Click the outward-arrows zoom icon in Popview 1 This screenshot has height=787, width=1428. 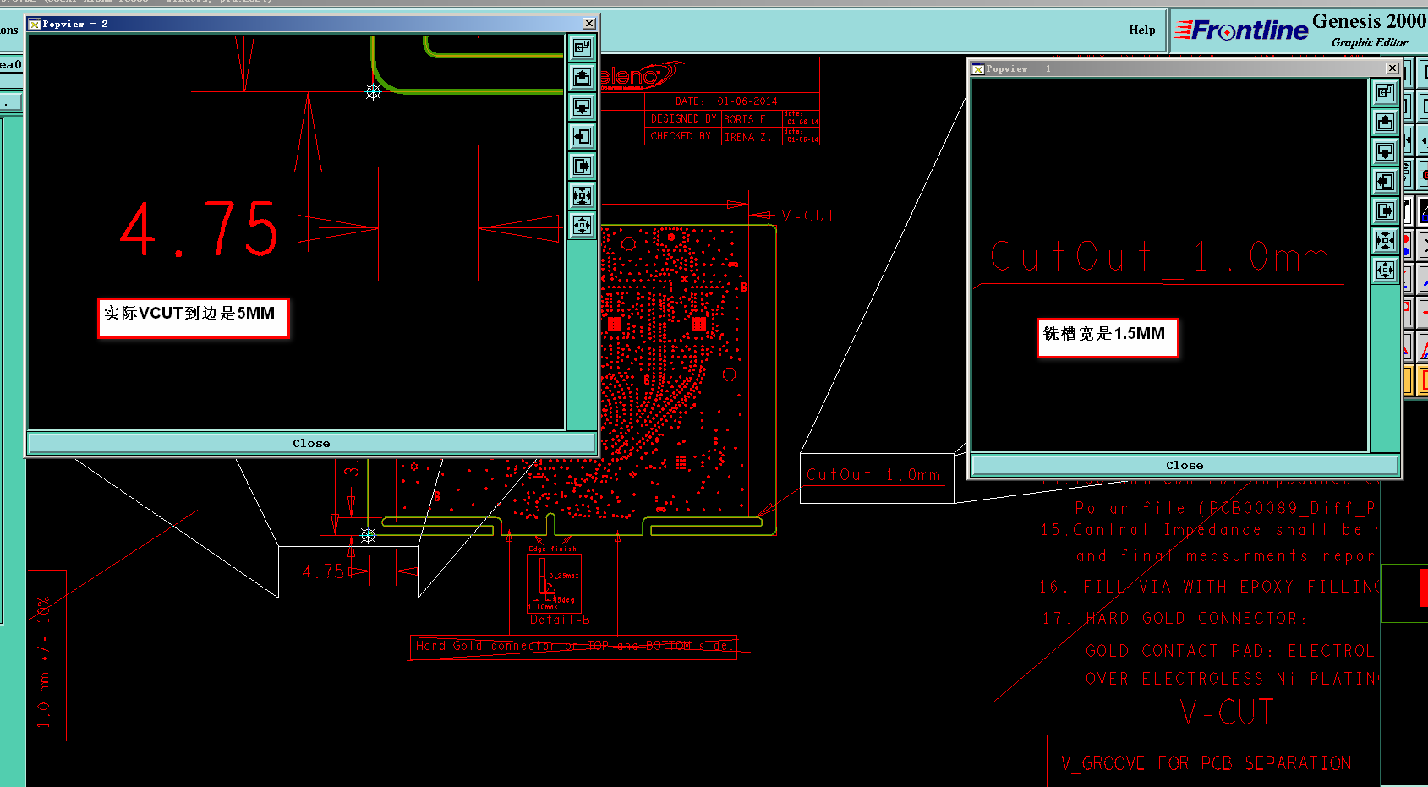(x=1385, y=270)
